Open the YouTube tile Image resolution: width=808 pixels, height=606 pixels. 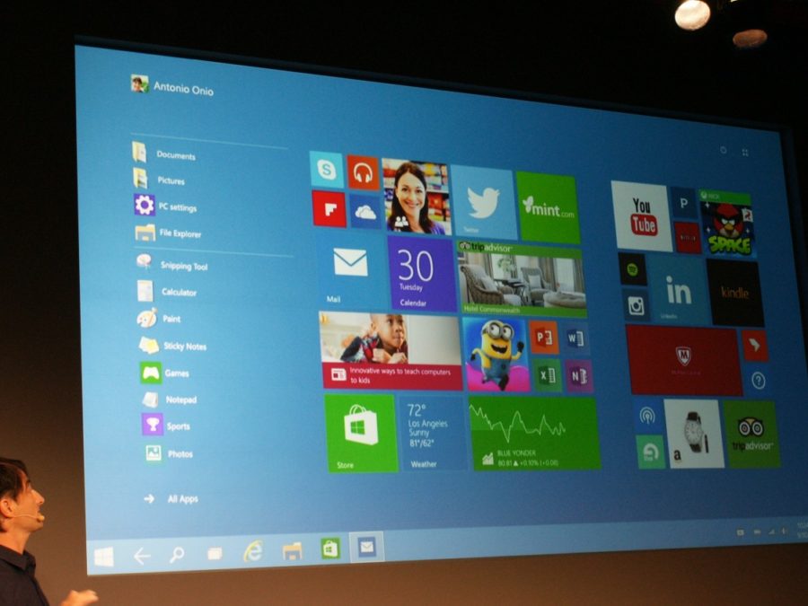click(x=641, y=216)
